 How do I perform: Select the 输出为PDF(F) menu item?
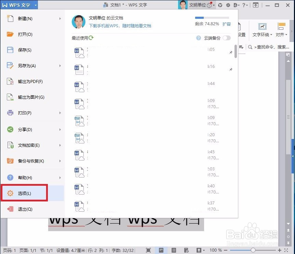(32, 82)
